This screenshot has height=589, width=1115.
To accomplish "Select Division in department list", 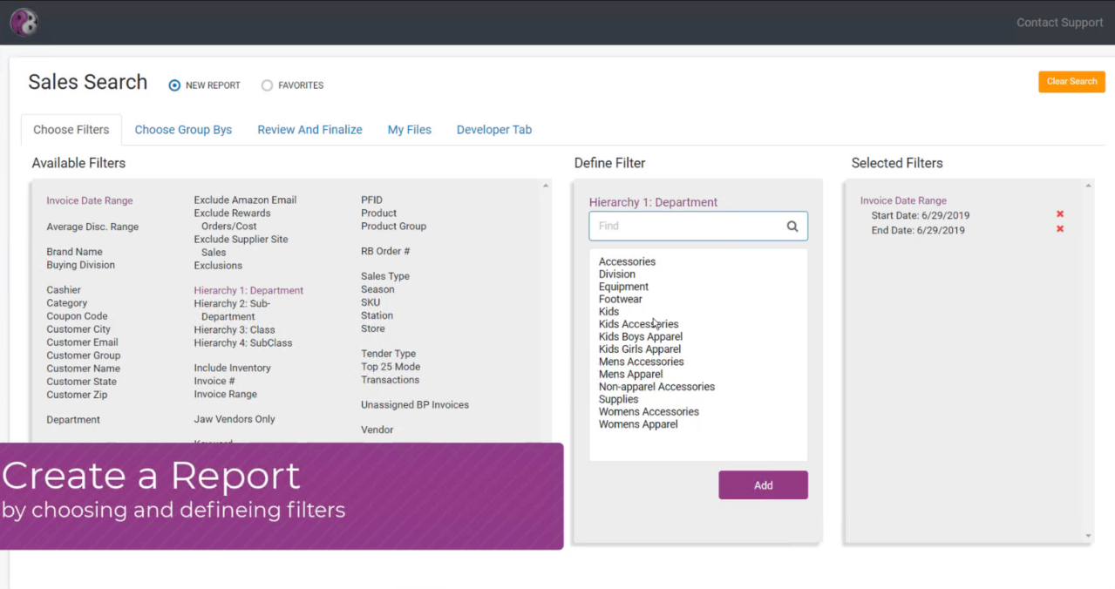I will tap(617, 274).
